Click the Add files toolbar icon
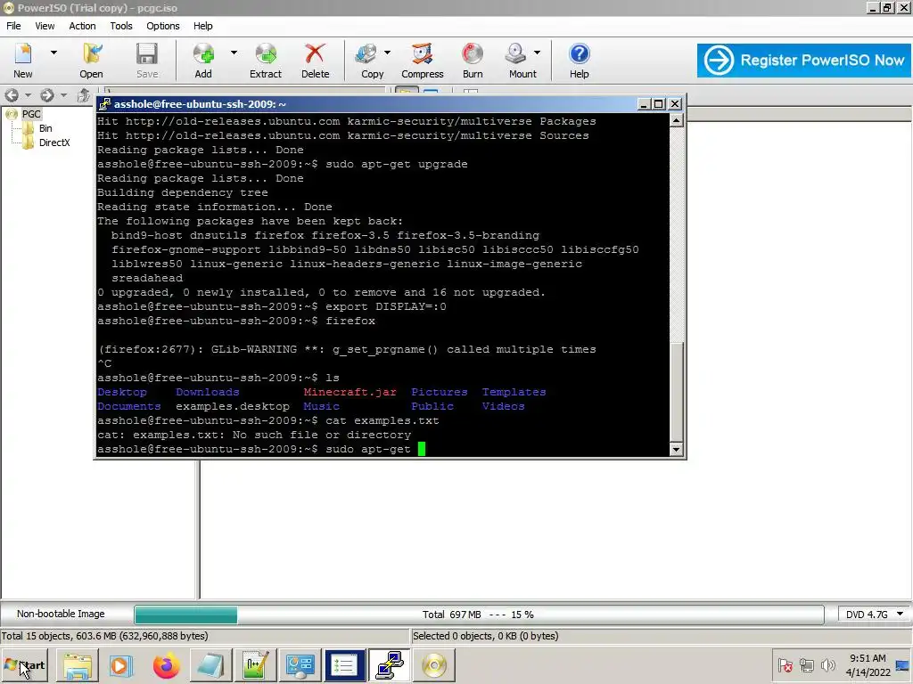Screen dimensions: 913x684 click(x=203, y=60)
